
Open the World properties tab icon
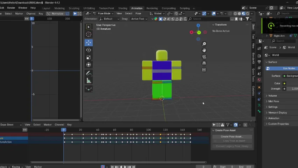(259, 80)
